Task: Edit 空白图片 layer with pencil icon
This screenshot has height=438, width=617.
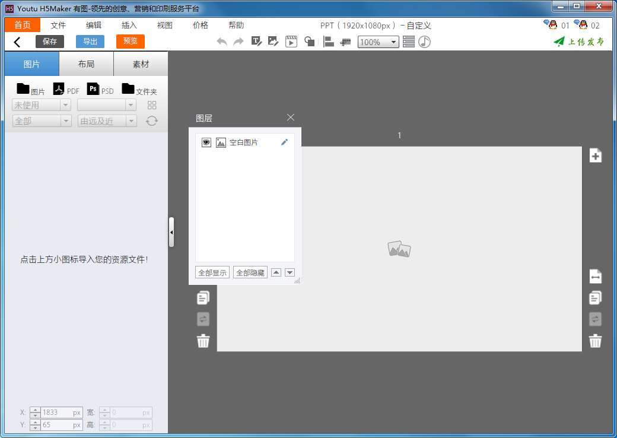Action: [x=284, y=142]
